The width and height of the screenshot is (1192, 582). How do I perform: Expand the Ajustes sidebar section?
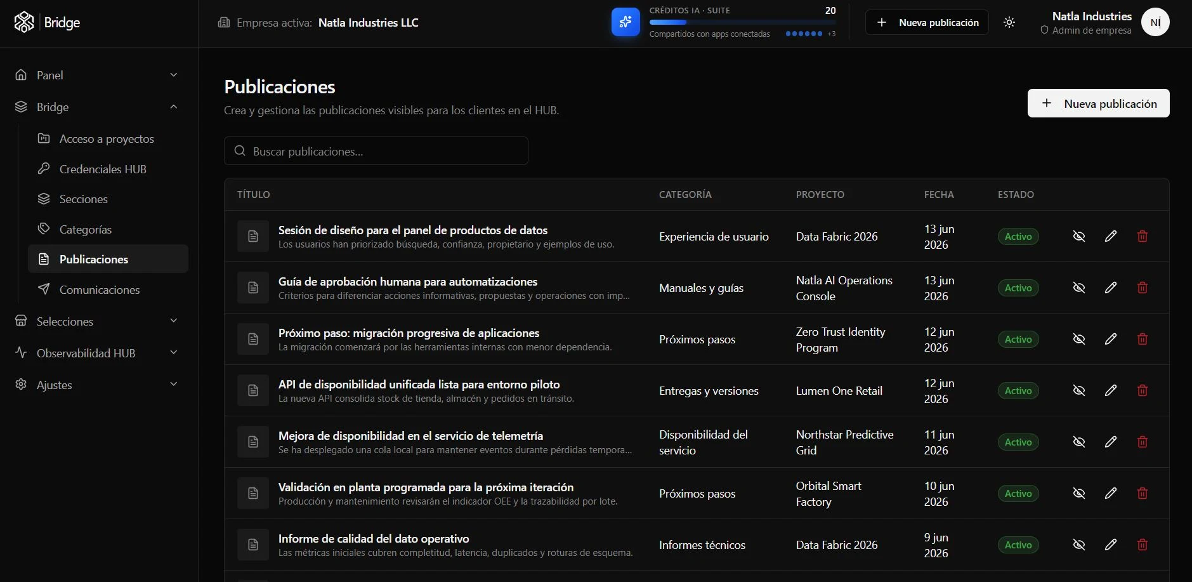[97, 385]
